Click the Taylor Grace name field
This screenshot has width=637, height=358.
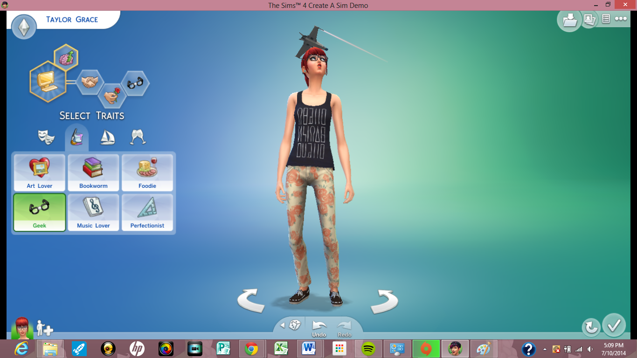72,20
